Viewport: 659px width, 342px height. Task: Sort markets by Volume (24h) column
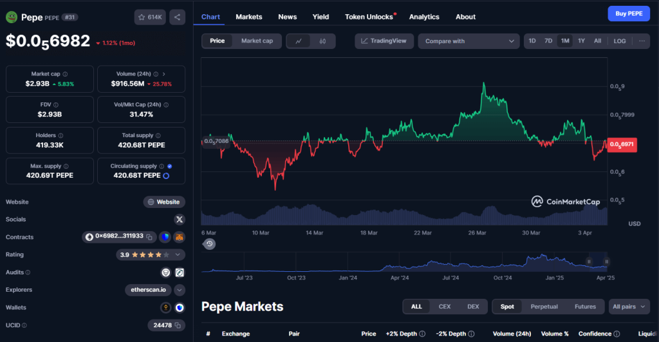point(512,334)
